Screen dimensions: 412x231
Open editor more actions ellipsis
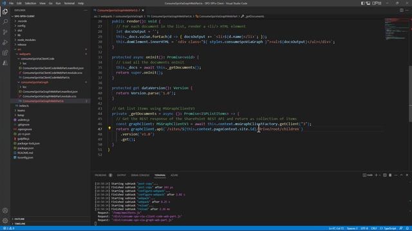(407, 10)
